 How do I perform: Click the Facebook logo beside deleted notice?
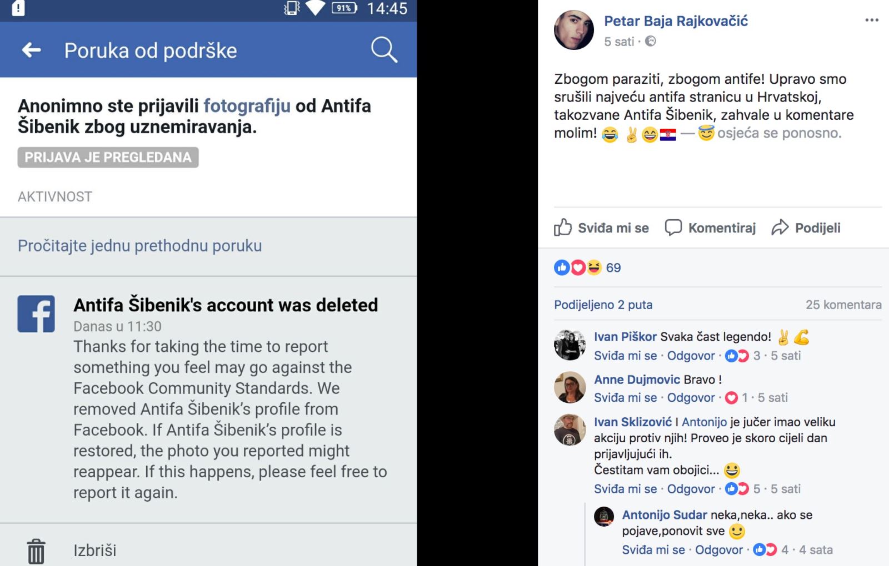36,314
